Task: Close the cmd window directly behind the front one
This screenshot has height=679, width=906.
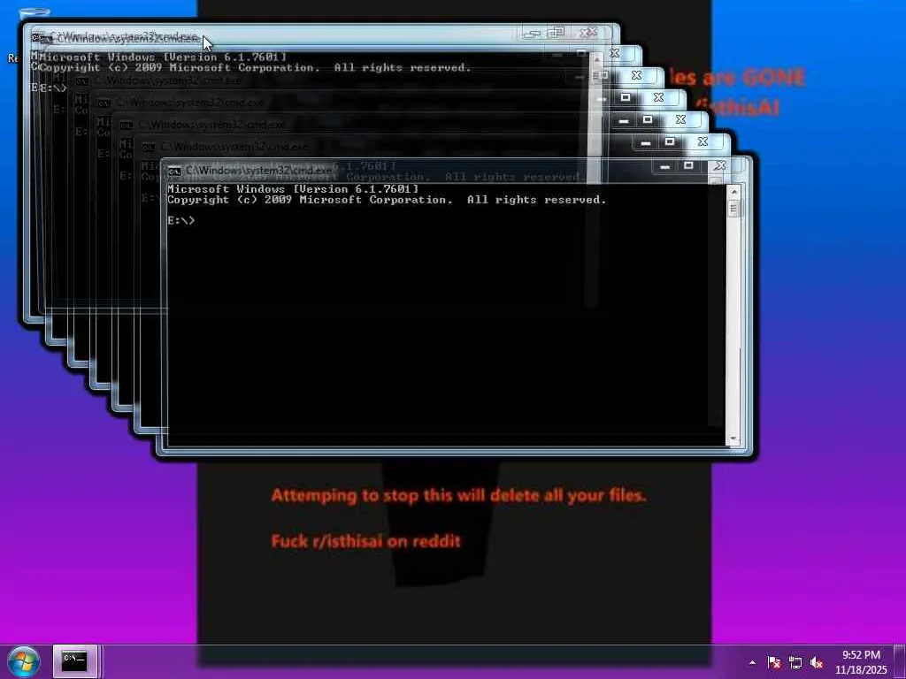Action: tap(703, 141)
